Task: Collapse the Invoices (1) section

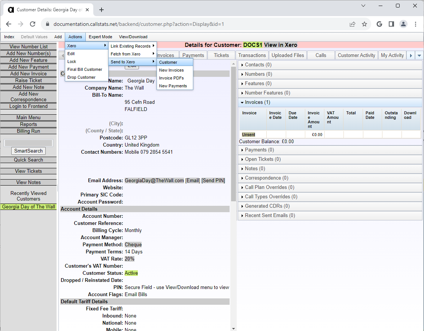Action: coord(257,102)
